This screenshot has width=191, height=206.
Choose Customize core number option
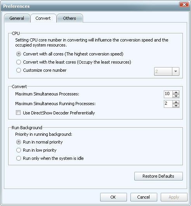tap(19, 70)
